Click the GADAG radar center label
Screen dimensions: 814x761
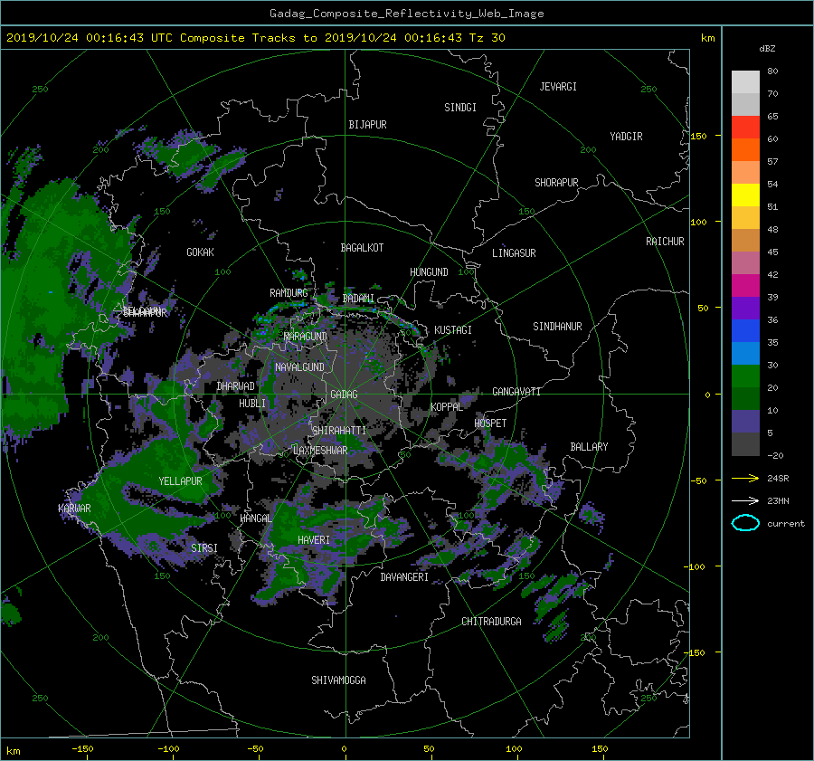click(344, 395)
